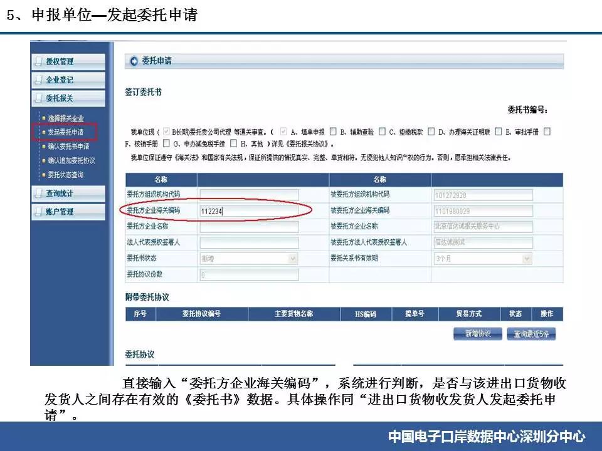
Task: Click the 企业登记 sidebar menu icon
Action: [x=40, y=80]
